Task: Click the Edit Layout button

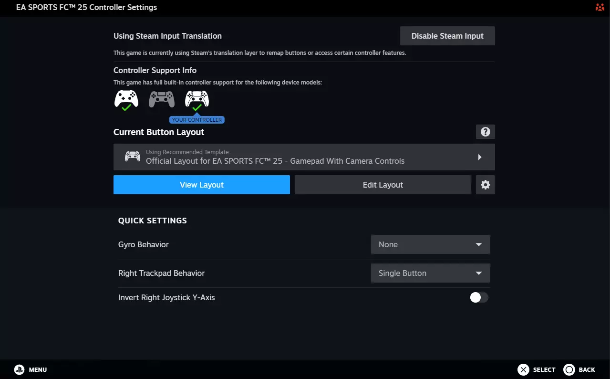Action: coord(383,185)
